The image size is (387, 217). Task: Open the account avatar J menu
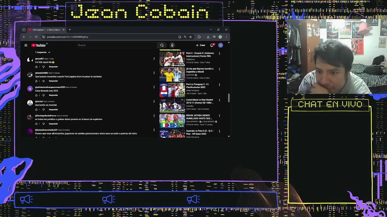(x=220, y=45)
